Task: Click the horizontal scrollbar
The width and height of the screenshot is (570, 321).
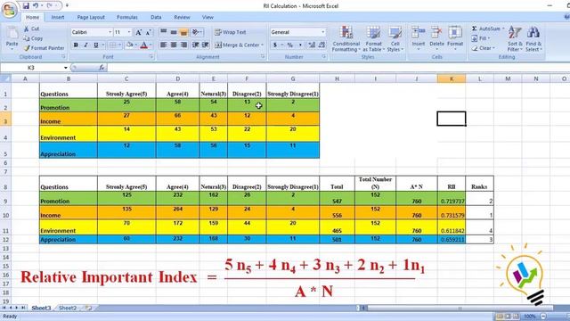Action: tap(460, 309)
